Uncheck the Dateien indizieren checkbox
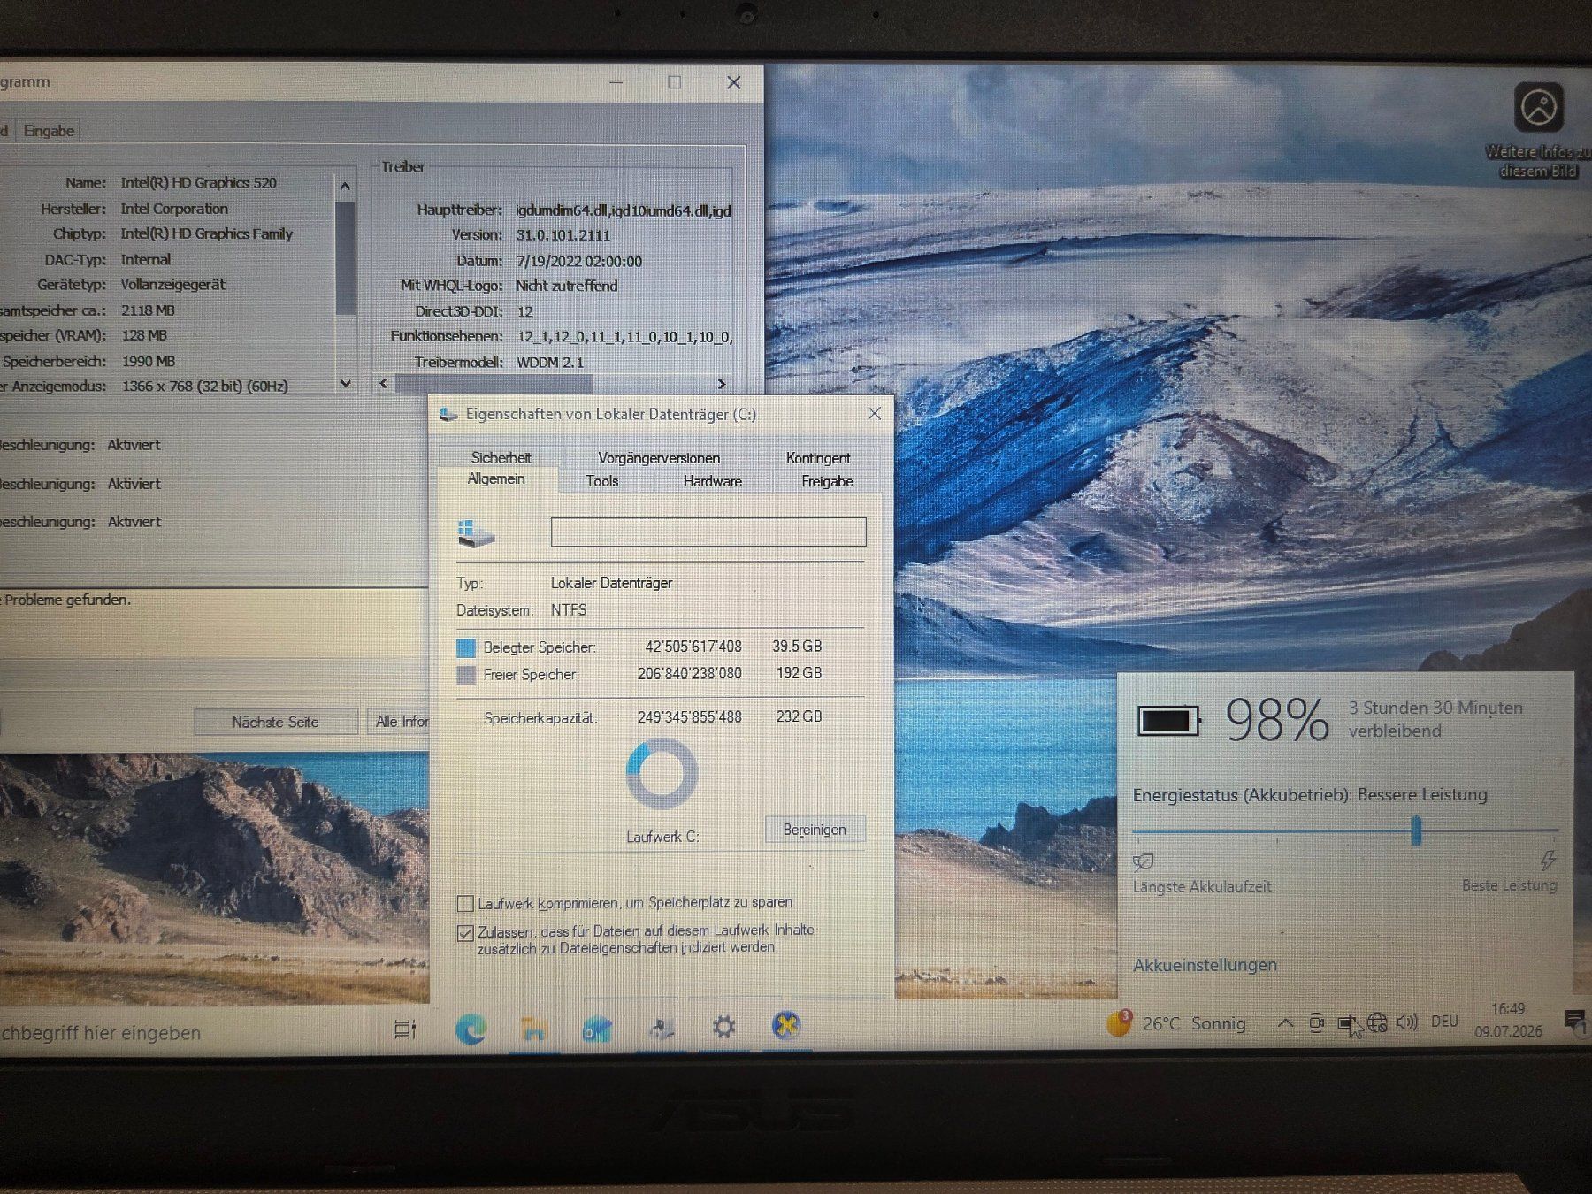 (x=465, y=932)
